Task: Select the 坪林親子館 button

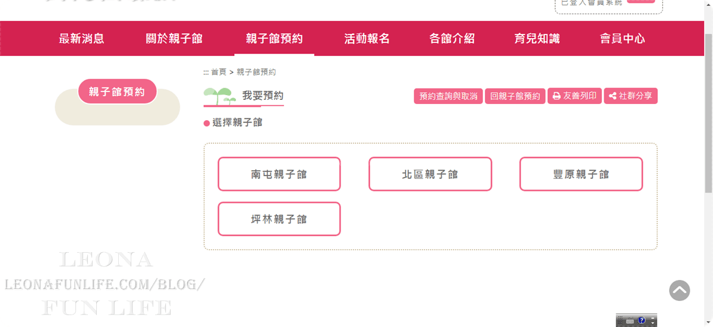Action: coord(279,219)
